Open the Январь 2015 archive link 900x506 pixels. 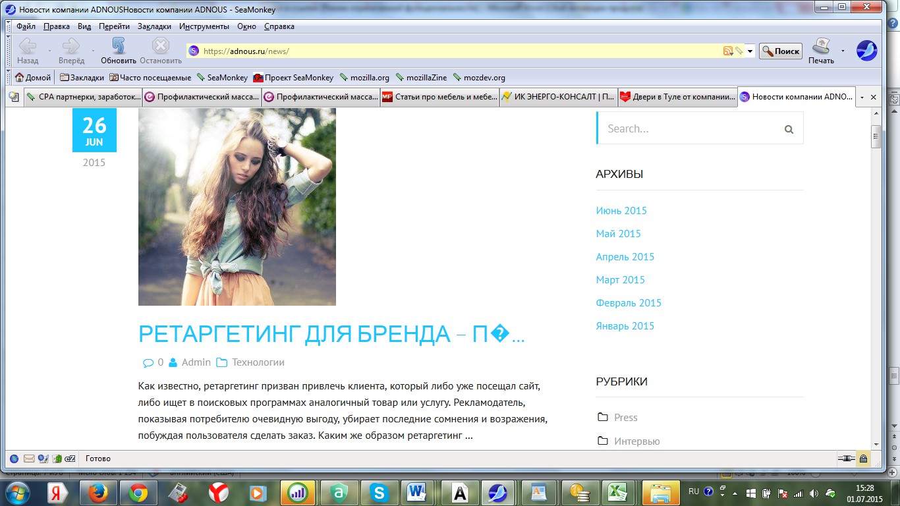click(x=625, y=326)
